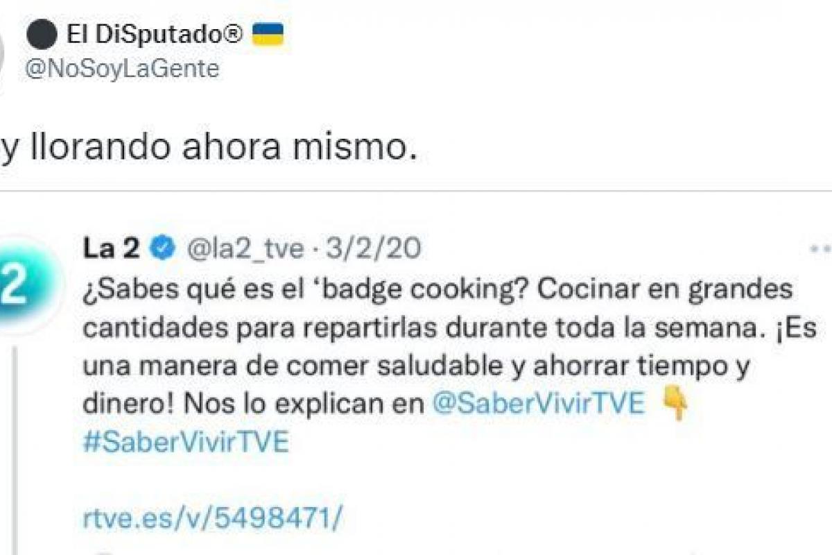Open the #SaberVivirTVE hashtag
832x555 pixels.
click(185, 442)
